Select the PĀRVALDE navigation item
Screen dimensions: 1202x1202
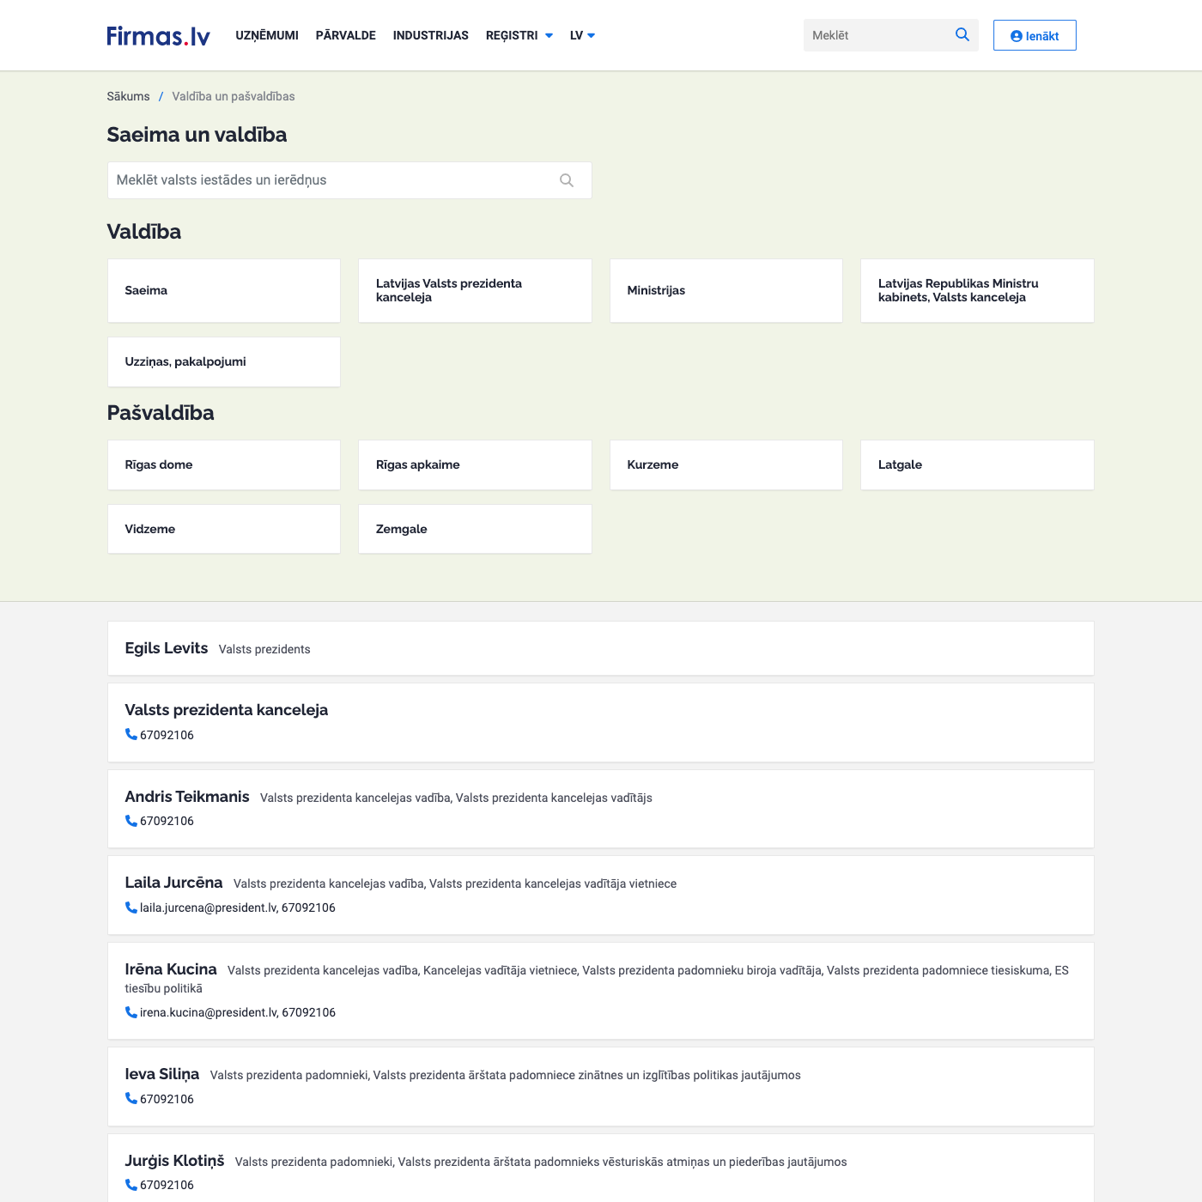click(345, 36)
